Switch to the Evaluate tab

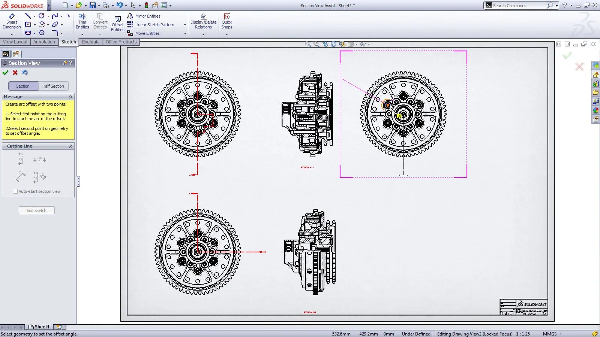coord(91,42)
